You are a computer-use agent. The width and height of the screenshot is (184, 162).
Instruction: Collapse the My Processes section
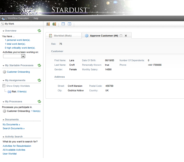pyautogui.click(x=3, y=102)
